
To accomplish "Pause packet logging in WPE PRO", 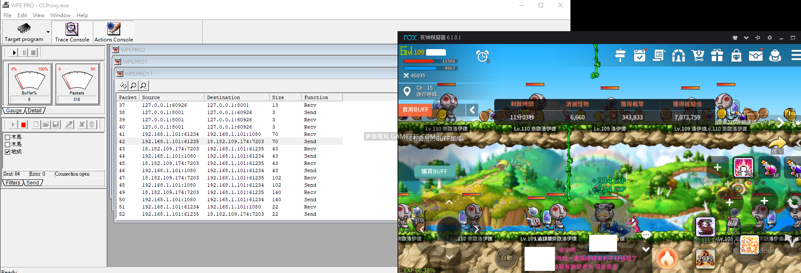I will pyautogui.click(x=24, y=53).
